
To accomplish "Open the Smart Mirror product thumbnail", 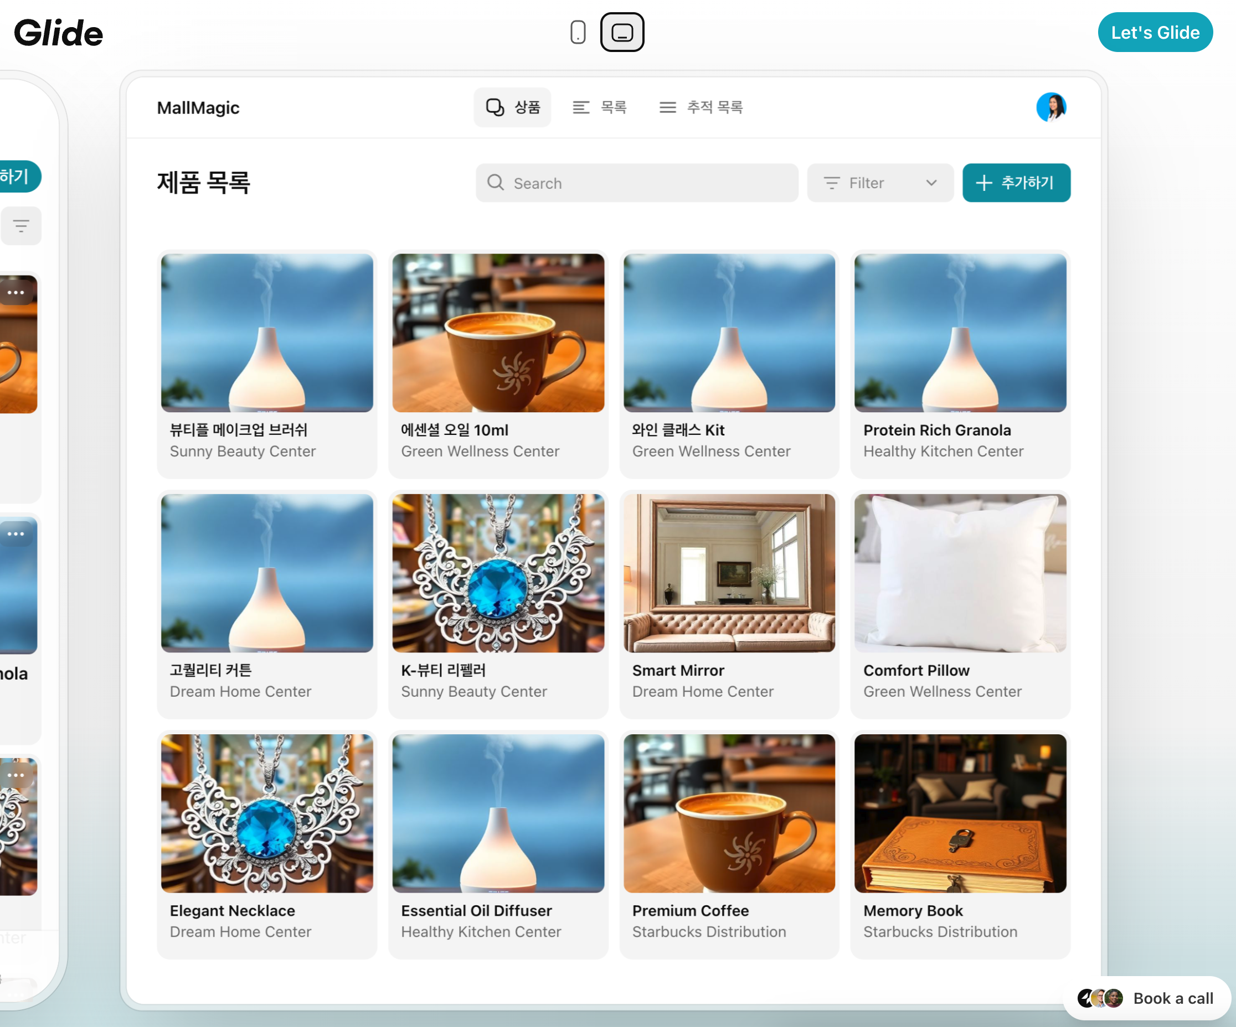I will coord(729,573).
